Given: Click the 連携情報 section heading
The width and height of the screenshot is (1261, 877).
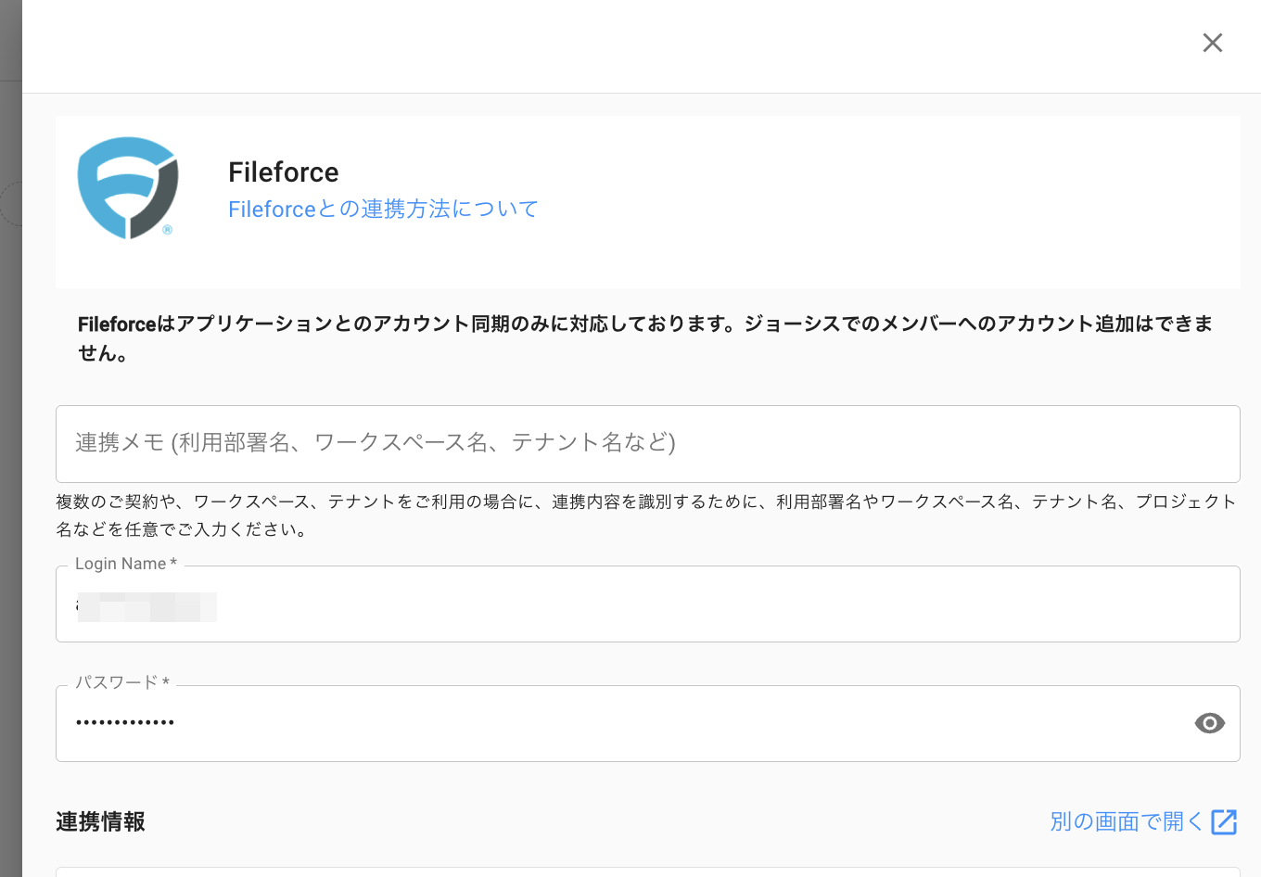Looking at the screenshot, I should [x=100, y=822].
